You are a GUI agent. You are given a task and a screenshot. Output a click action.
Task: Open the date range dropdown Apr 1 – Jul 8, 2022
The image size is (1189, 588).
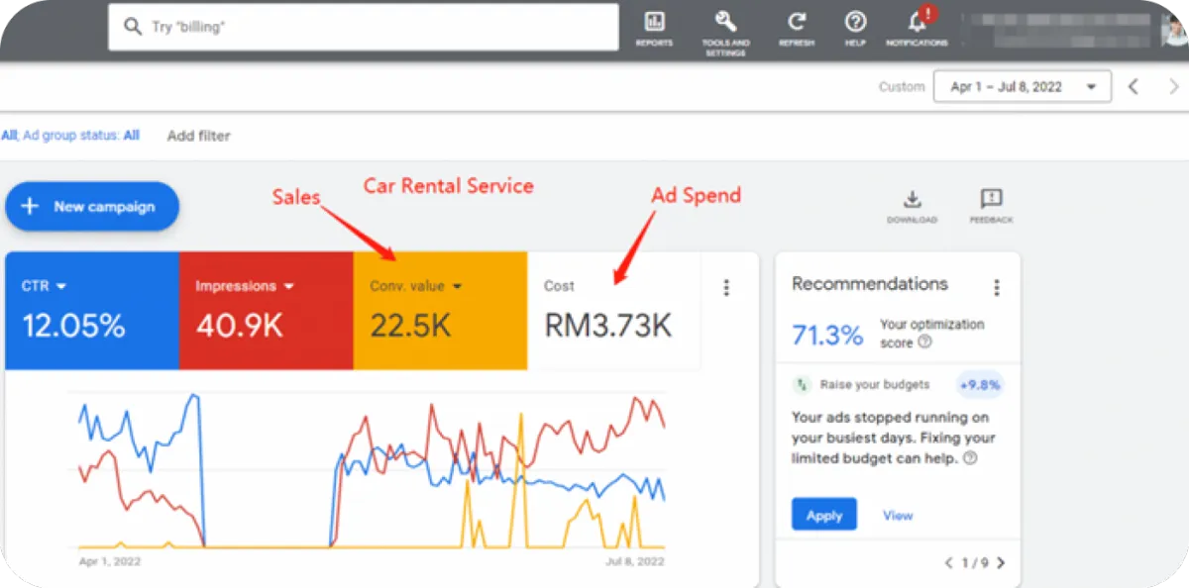pyautogui.click(x=1023, y=87)
